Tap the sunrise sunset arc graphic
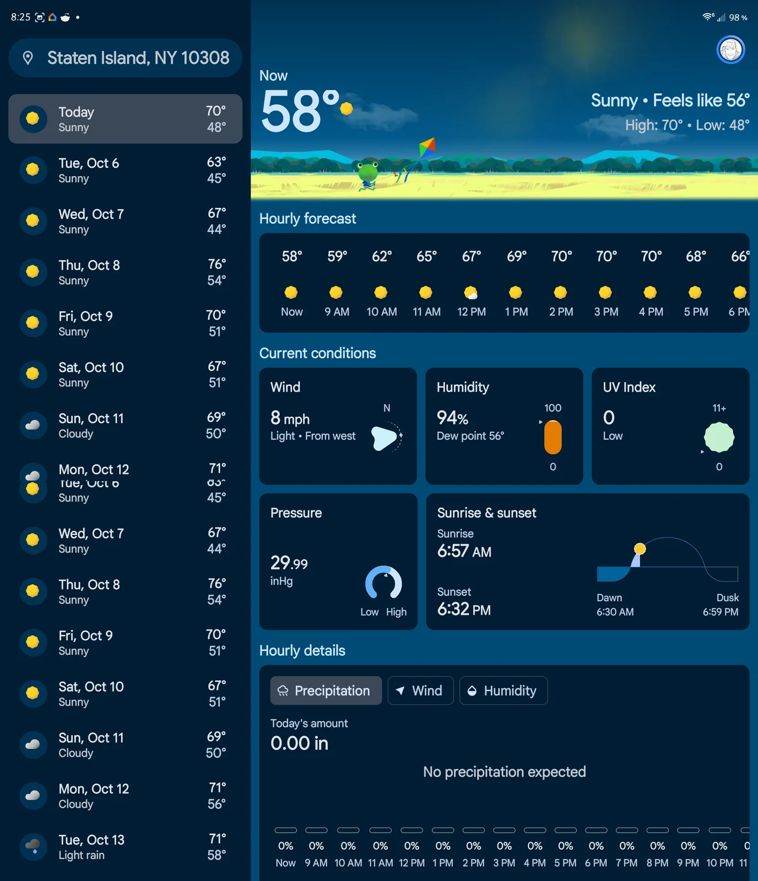 pyautogui.click(x=667, y=559)
